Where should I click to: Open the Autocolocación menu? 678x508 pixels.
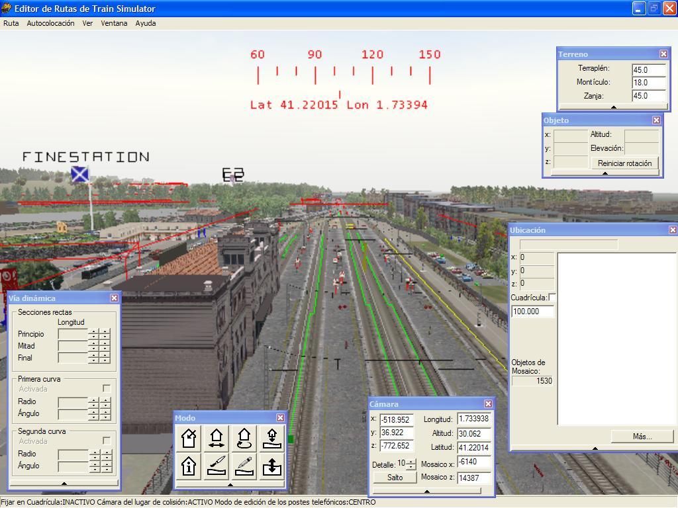point(50,23)
